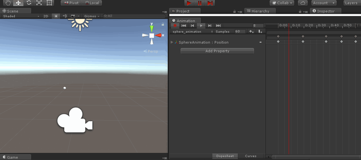Viewport: 361px width, 160px height.
Task: Switch to the Animation tab
Action: (x=185, y=21)
